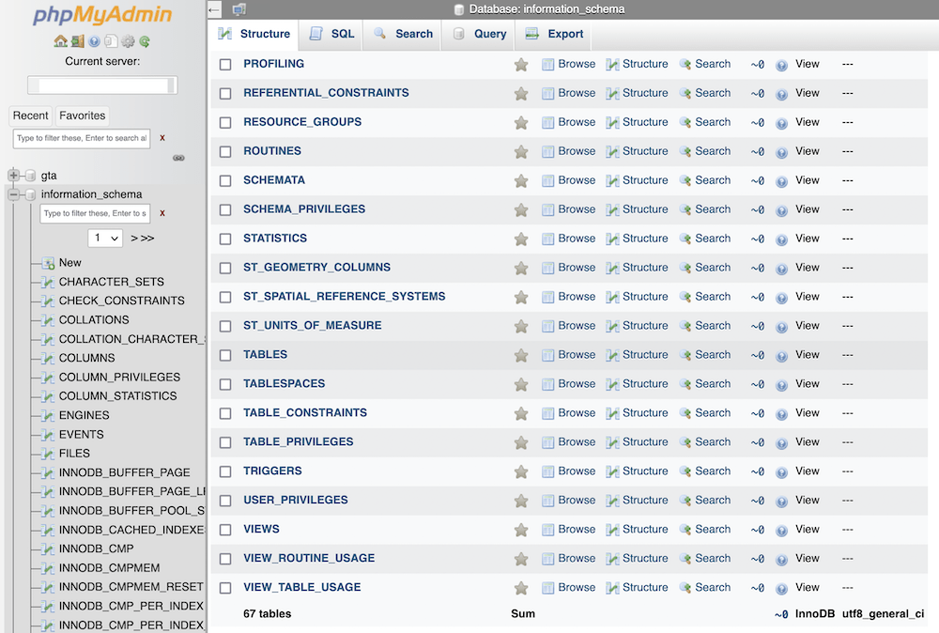This screenshot has height=633, width=939.
Task: Switch to the Structure tab
Action: click(x=254, y=34)
